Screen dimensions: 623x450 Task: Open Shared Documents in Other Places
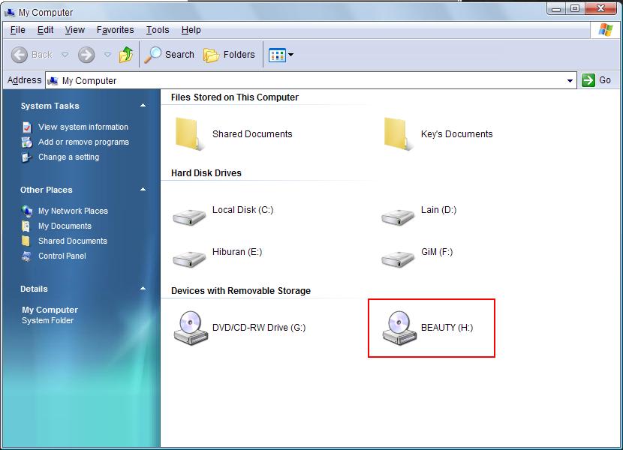click(73, 241)
